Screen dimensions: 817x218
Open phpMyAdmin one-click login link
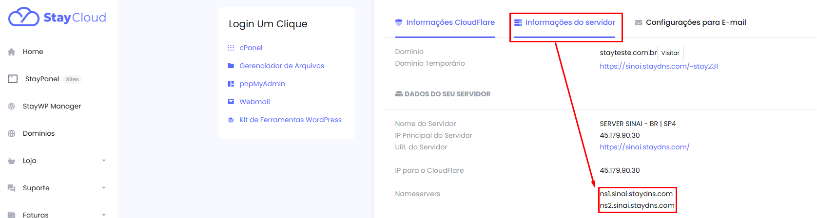[x=262, y=84]
